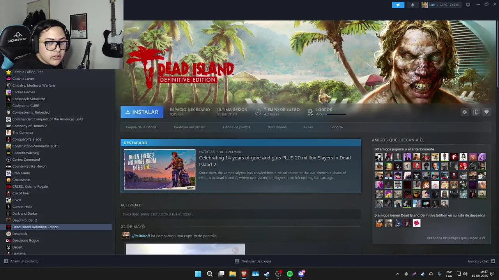Open Soporte tab
Image resolution: width=499 pixels, height=280 pixels.
pos(337,127)
